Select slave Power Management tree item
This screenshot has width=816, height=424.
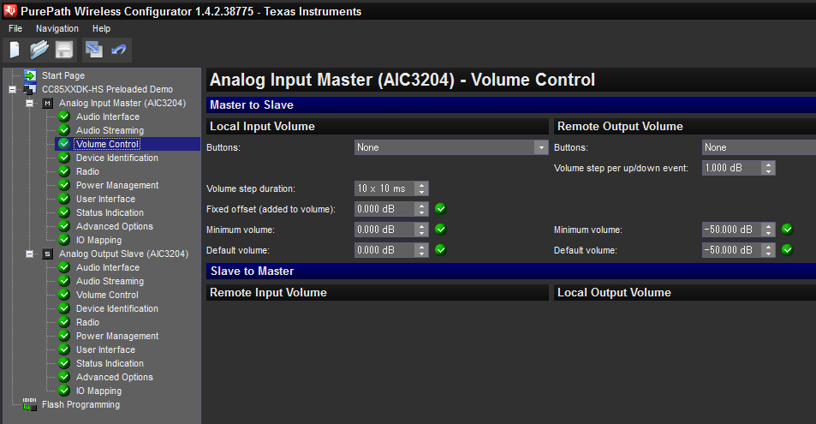tap(117, 336)
